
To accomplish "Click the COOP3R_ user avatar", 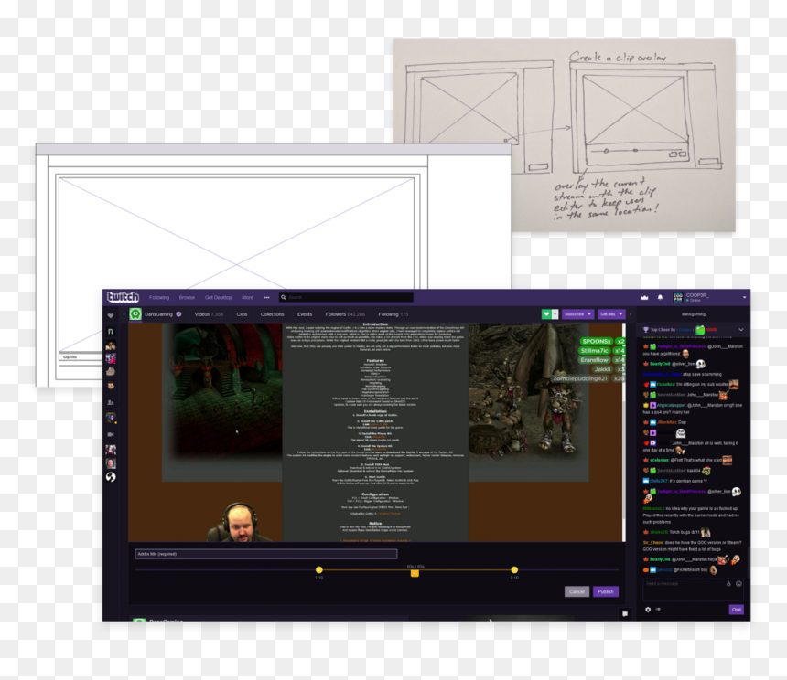I will coord(677,298).
